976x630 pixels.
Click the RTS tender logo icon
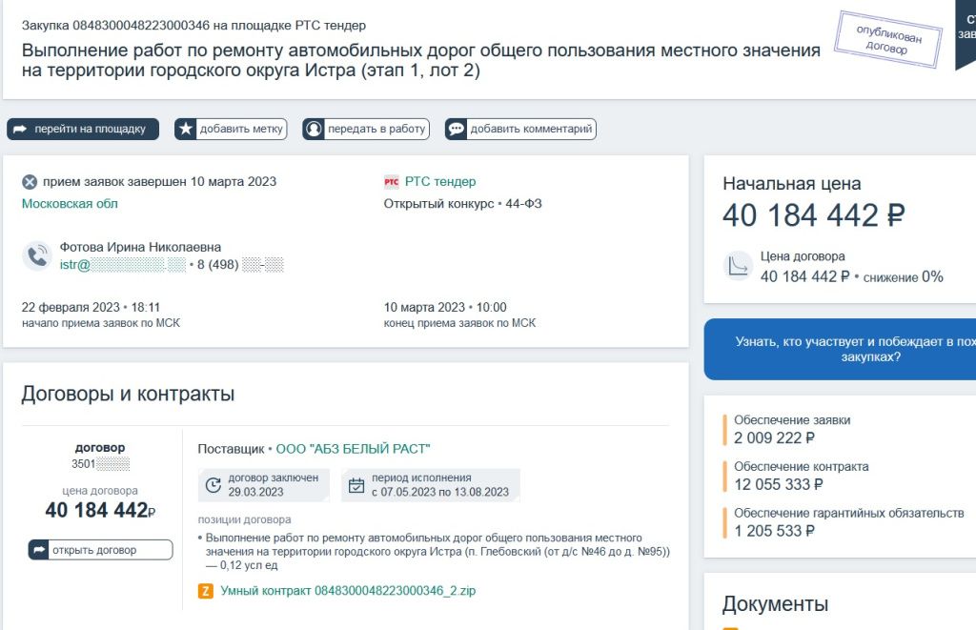[x=391, y=182]
